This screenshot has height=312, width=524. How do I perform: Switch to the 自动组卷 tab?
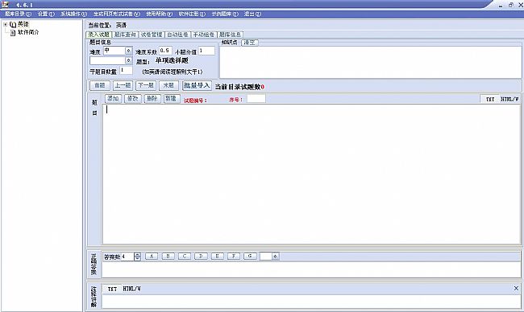(177, 35)
